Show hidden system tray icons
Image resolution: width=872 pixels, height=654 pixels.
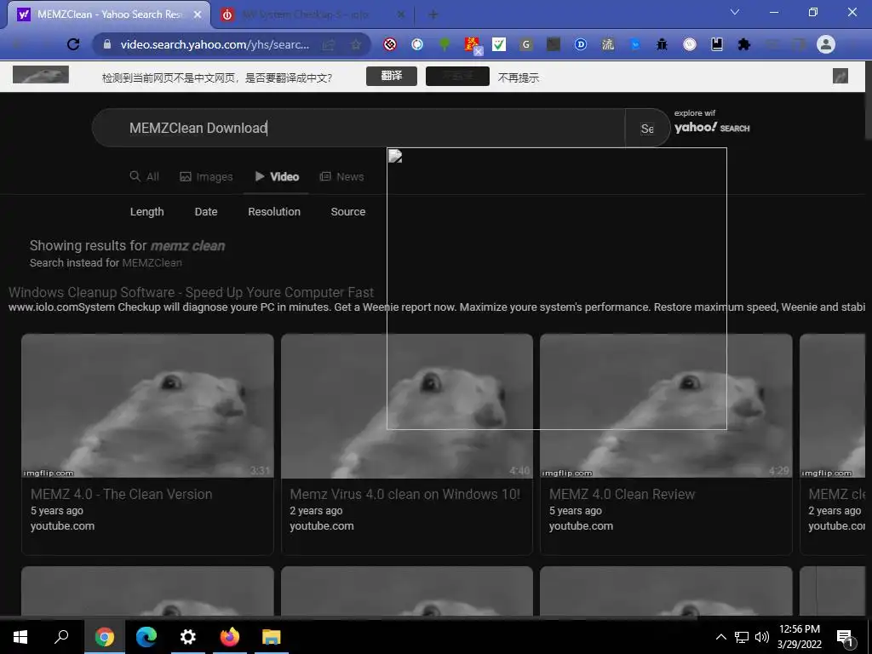(720, 637)
